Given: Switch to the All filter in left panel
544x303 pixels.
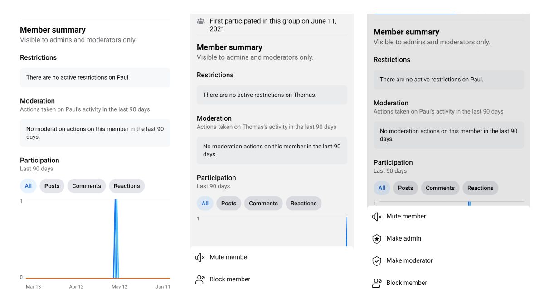Looking at the screenshot, I should tap(28, 186).
